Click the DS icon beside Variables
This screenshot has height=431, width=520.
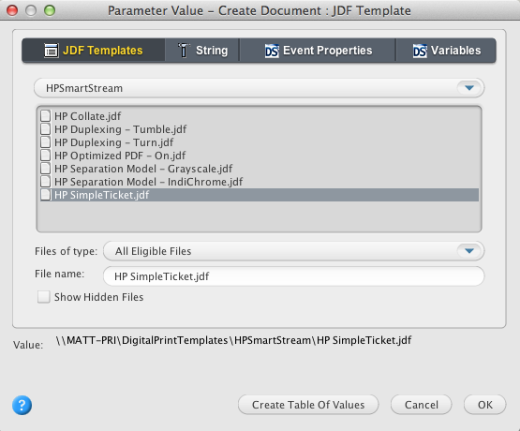[420, 51]
